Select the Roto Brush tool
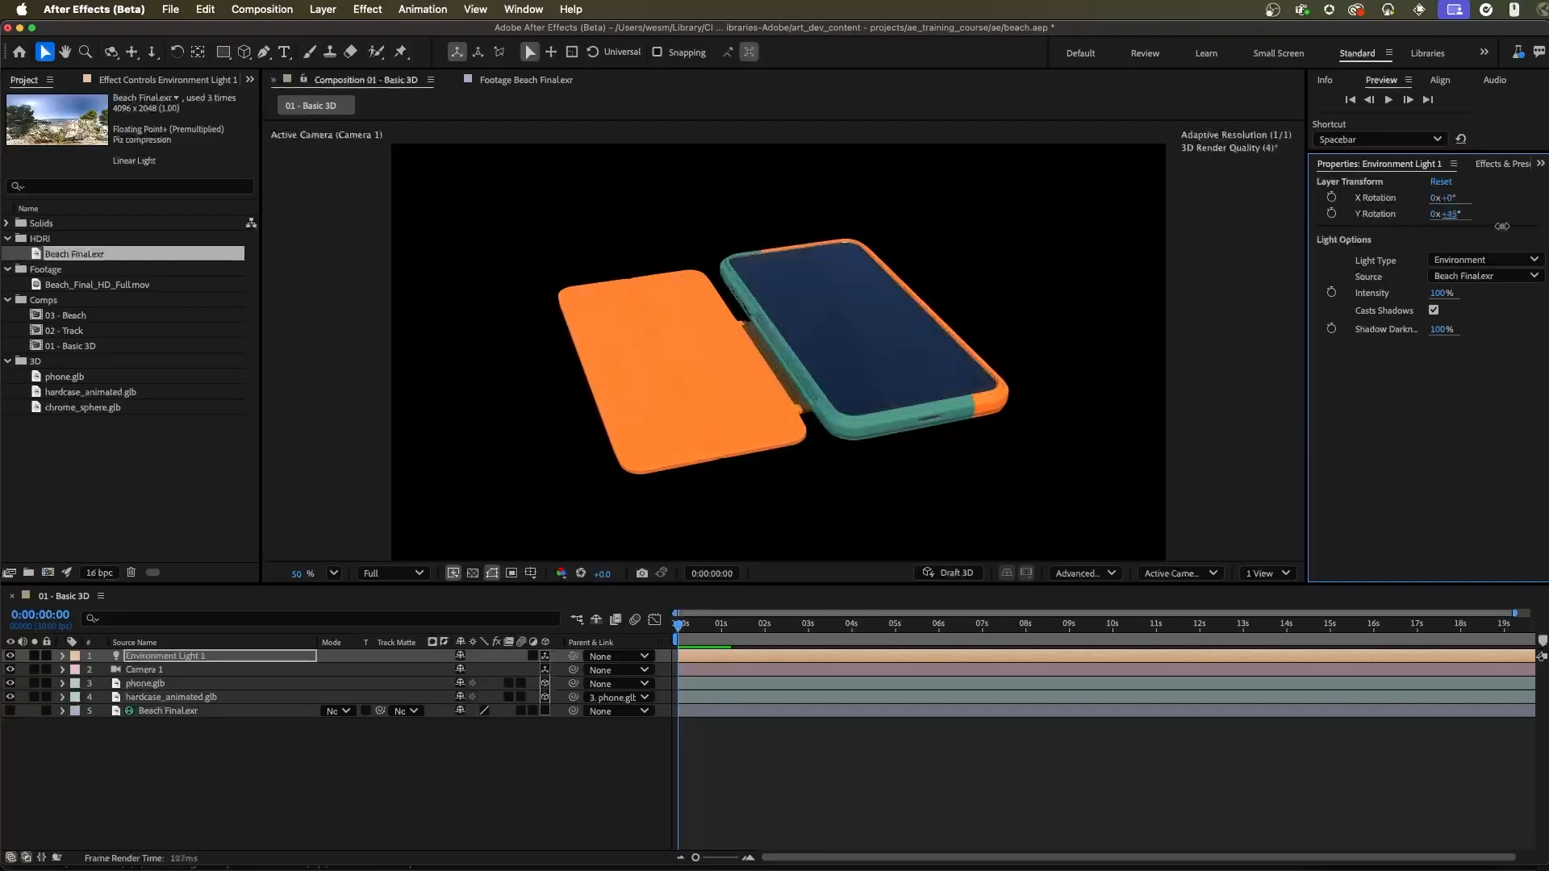Screen dimensions: 1549x871 (x=376, y=52)
